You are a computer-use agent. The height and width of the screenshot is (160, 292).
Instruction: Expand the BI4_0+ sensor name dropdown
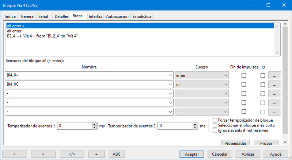coord(170,75)
